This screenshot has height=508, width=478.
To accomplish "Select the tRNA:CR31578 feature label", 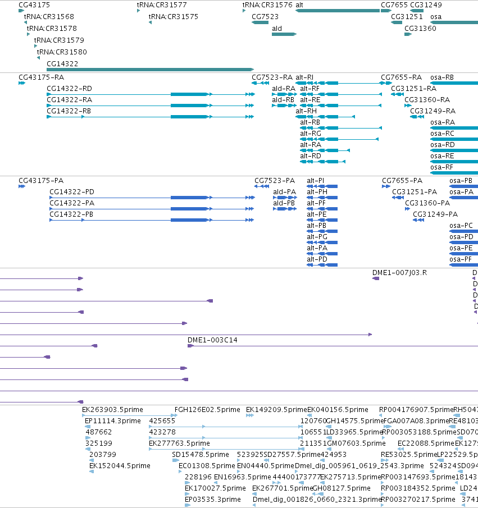I will [x=52, y=29].
